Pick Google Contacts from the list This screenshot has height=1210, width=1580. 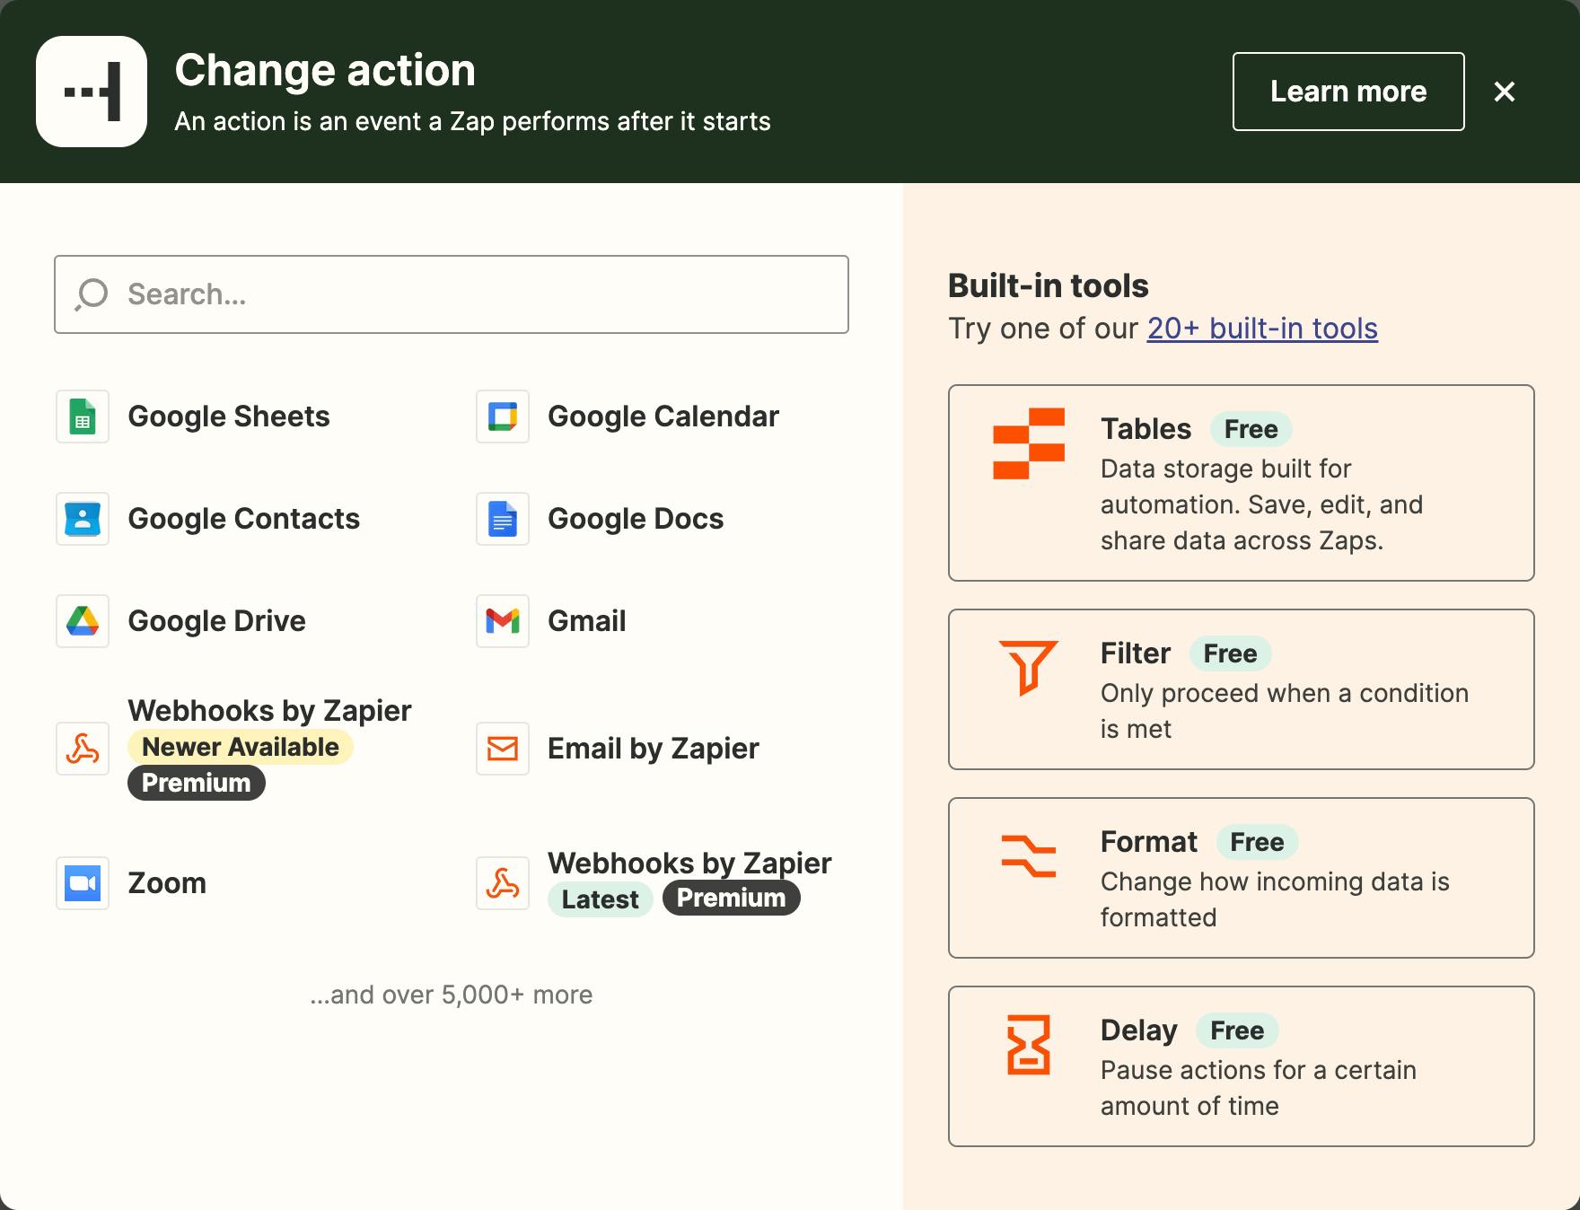click(x=243, y=519)
